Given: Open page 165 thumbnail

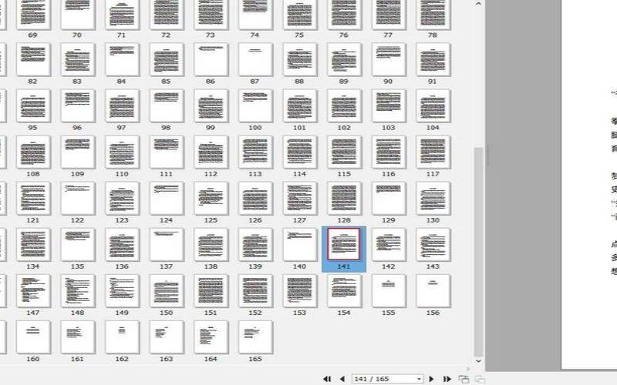Looking at the screenshot, I should (255, 337).
